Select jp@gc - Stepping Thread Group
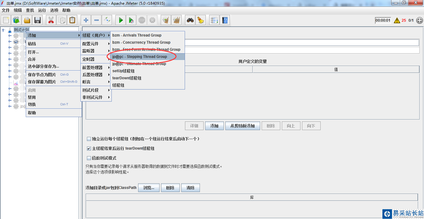Viewport: 424px width, 219px height. [x=148, y=57]
